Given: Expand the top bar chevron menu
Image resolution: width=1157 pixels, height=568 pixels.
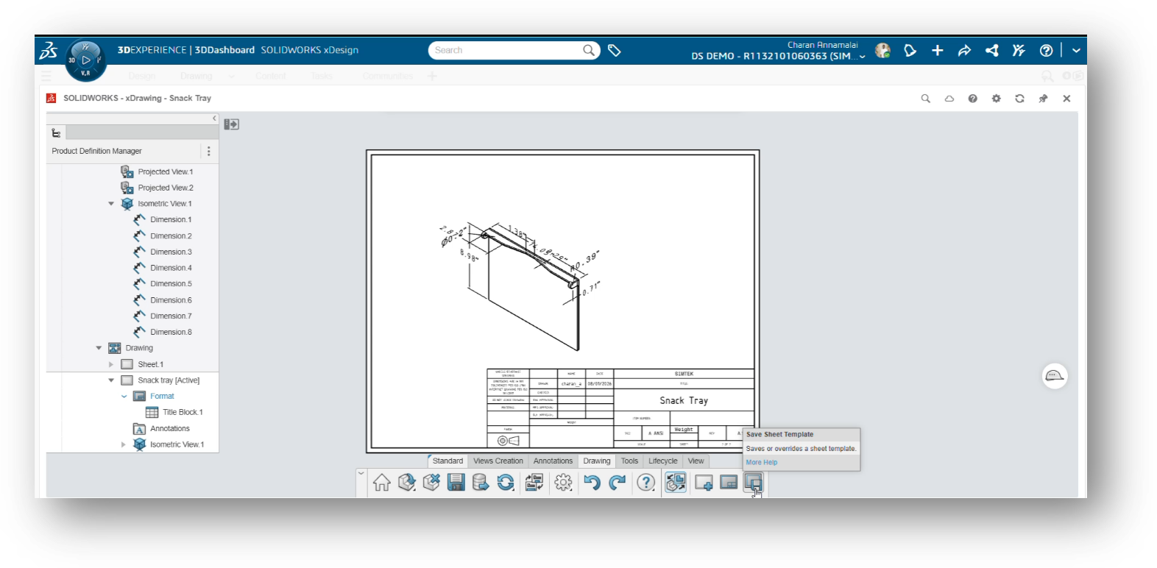Looking at the screenshot, I should tap(1076, 50).
